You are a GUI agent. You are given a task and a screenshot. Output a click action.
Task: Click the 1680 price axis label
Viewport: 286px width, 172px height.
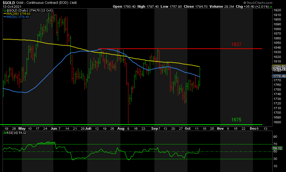pyautogui.click(x=277, y=122)
